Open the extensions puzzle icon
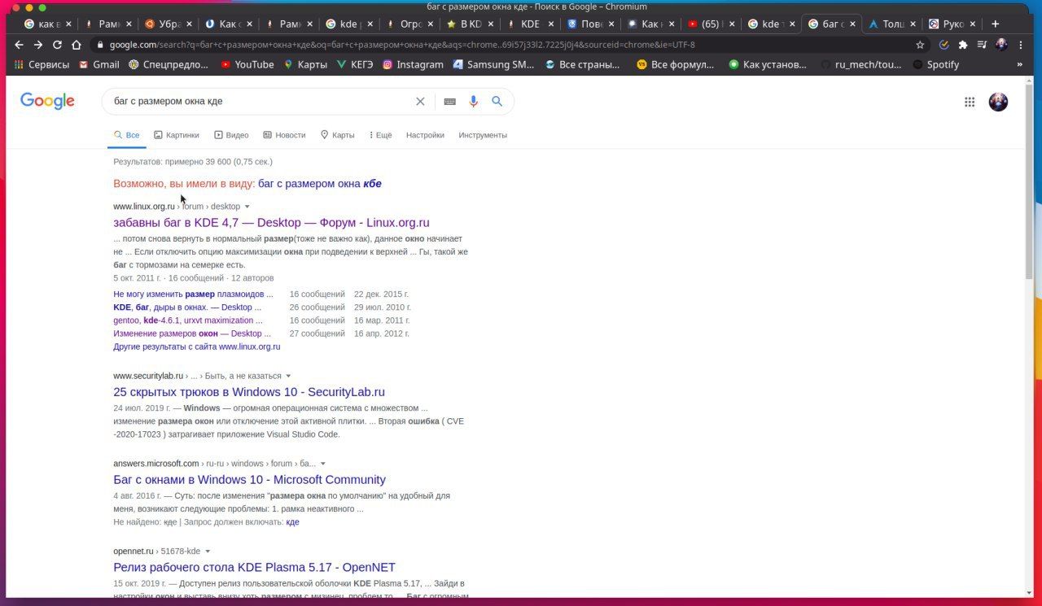The width and height of the screenshot is (1042, 606). [x=963, y=45]
